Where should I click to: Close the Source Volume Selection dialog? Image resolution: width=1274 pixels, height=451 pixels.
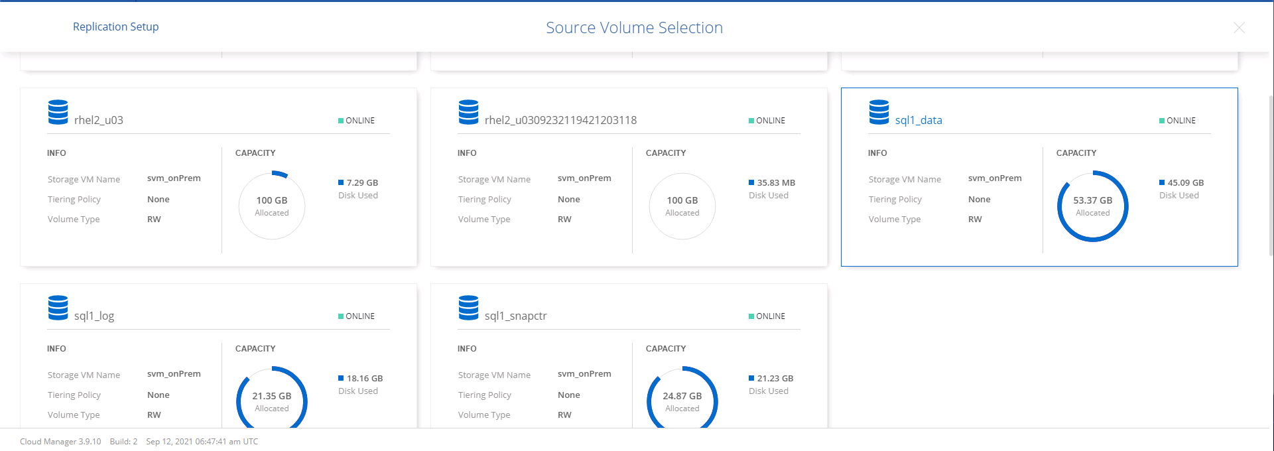[x=1238, y=28]
